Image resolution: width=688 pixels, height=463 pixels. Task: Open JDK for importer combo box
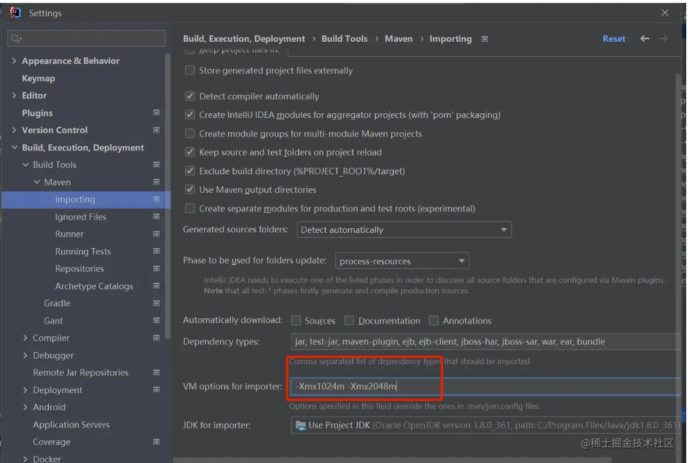pos(486,425)
